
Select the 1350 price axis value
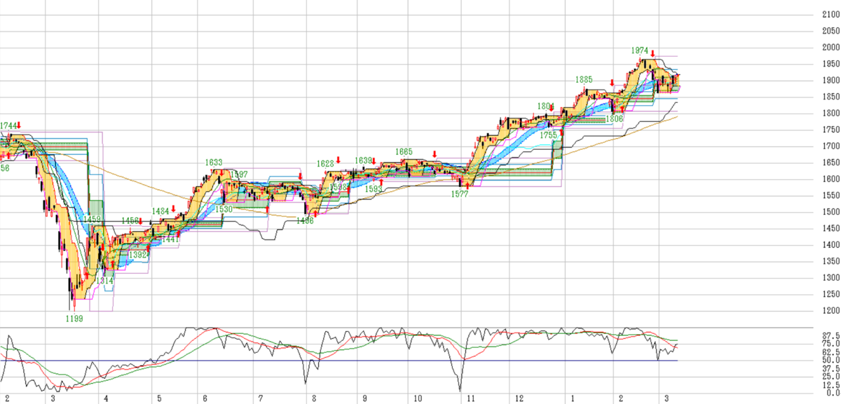pyautogui.click(x=831, y=261)
